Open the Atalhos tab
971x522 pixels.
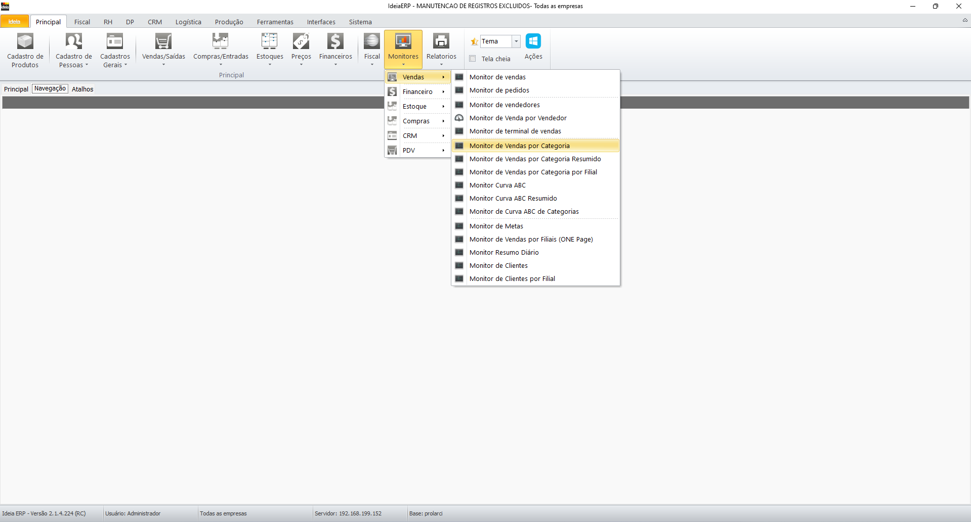82,89
